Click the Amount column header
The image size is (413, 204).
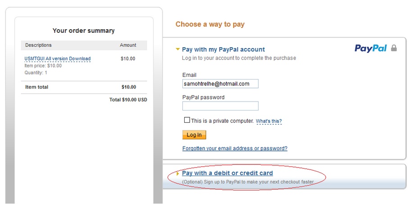click(x=128, y=45)
